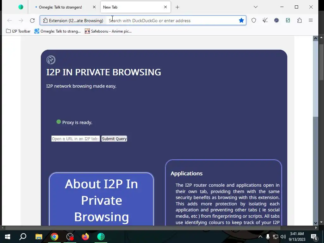This screenshot has height=243, width=324.
Task: Click the Applications heading
Action: click(x=187, y=173)
